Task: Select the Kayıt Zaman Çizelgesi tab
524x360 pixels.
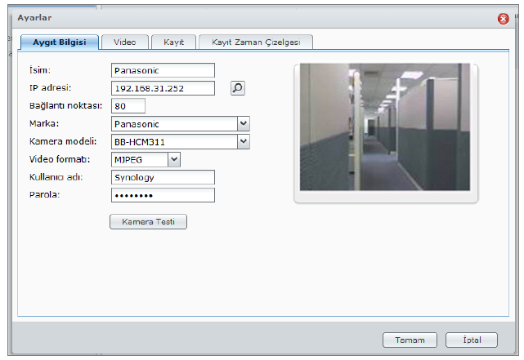Action: [x=256, y=42]
